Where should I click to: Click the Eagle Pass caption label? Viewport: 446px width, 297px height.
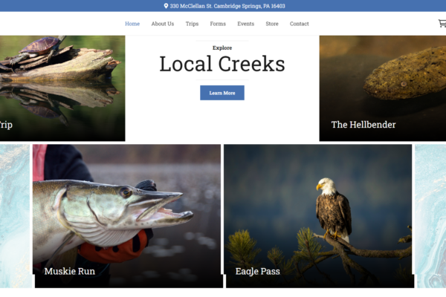258,271
